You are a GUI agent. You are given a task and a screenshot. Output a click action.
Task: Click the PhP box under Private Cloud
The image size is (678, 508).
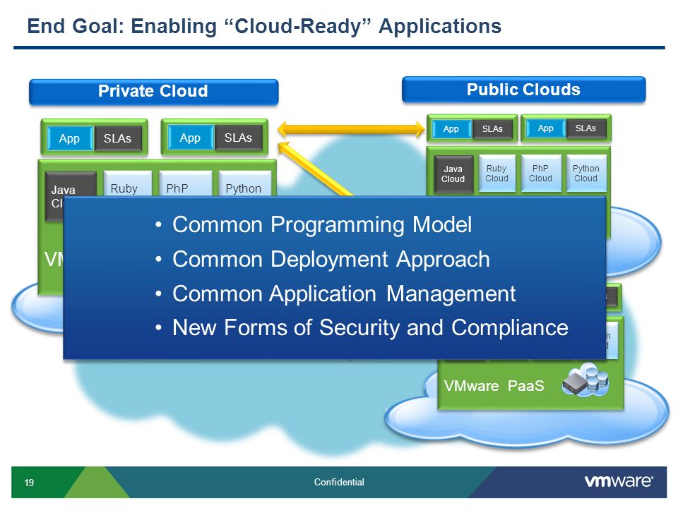point(185,184)
